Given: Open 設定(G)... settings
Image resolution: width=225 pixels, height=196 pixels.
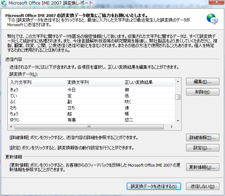Looking at the screenshot, I should coord(203,148).
